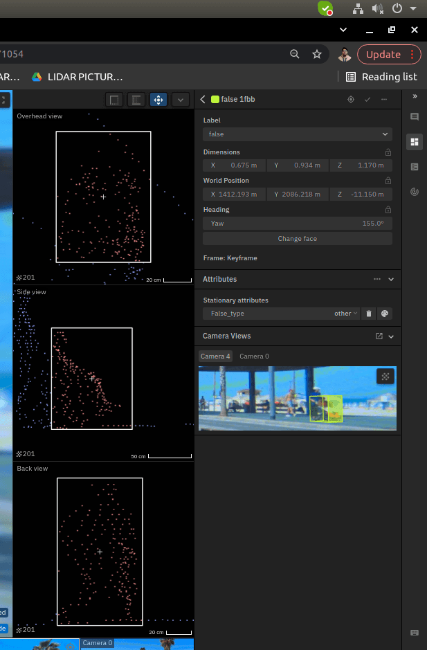Open the Label dropdown showing false
427x650 pixels.
tap(298, 134)
